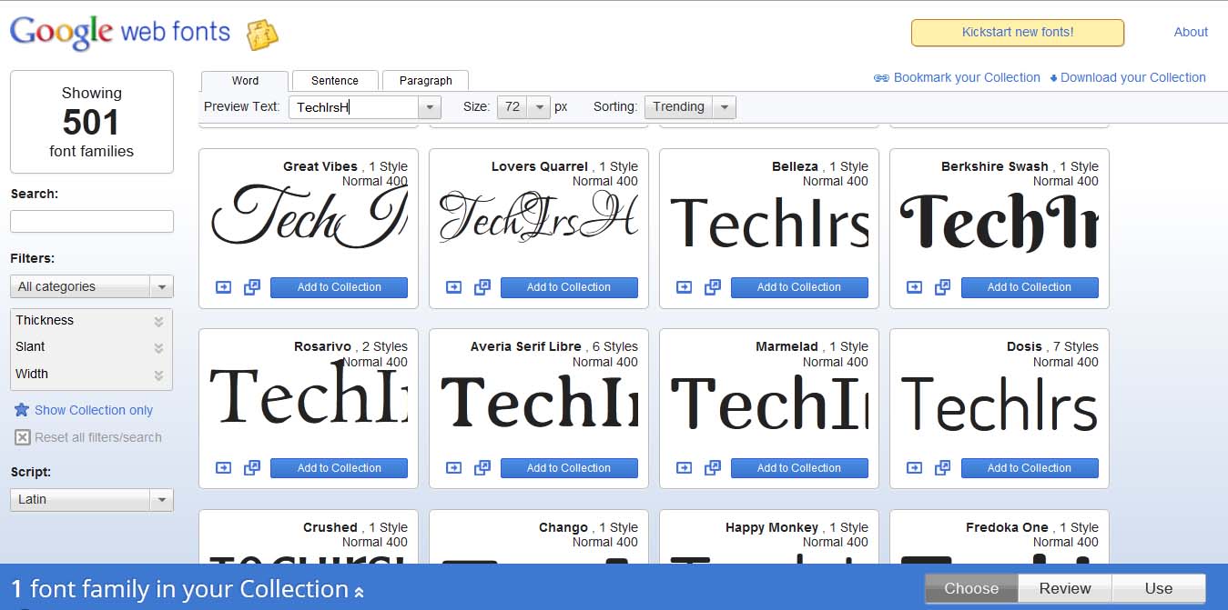Screen dimensions: 1228x610
Task: Click into the Preview Text input field
Action: tap(354, 107)
